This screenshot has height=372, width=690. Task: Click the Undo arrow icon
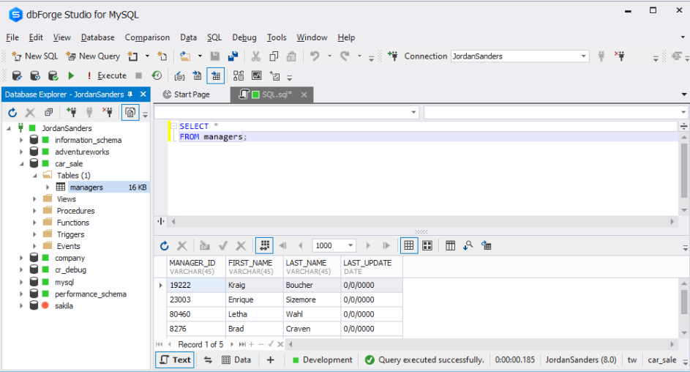[x=315, y=56]
